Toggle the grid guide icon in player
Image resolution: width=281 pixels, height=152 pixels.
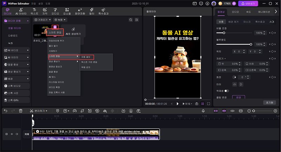click(x=203, y=104)
